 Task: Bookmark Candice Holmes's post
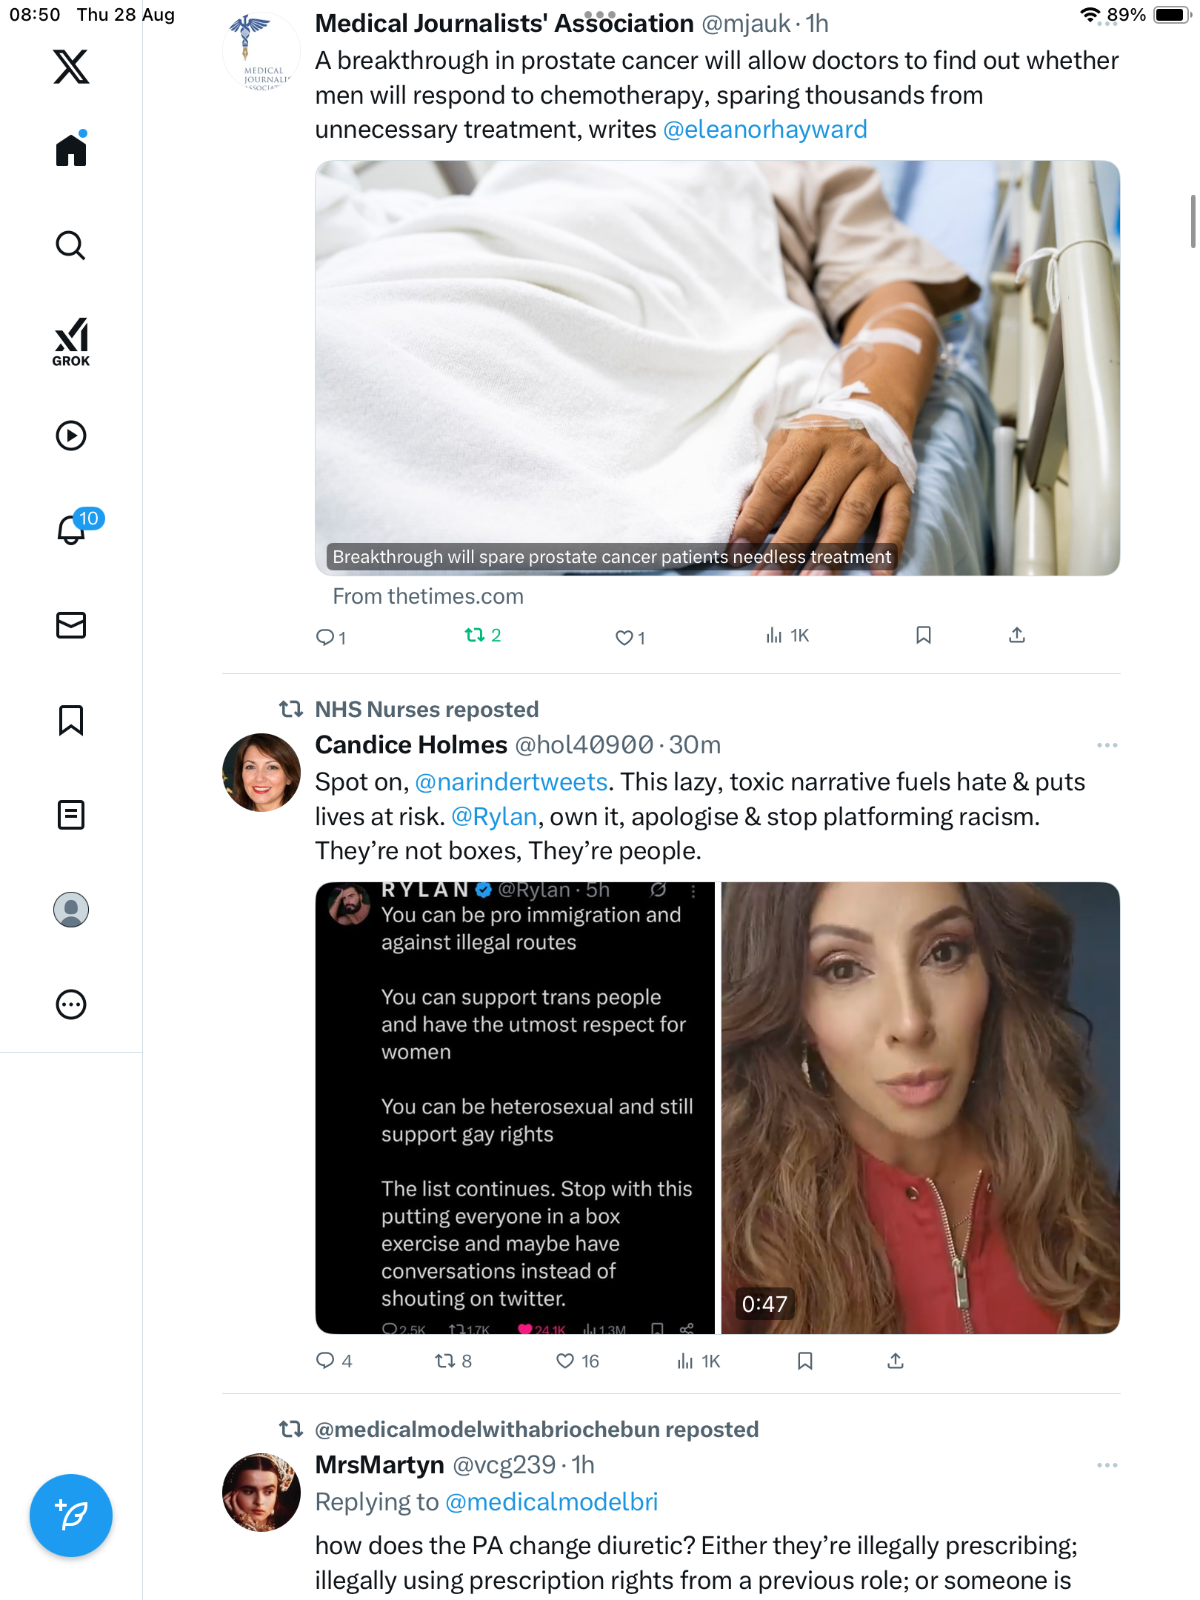(805, 1361)
